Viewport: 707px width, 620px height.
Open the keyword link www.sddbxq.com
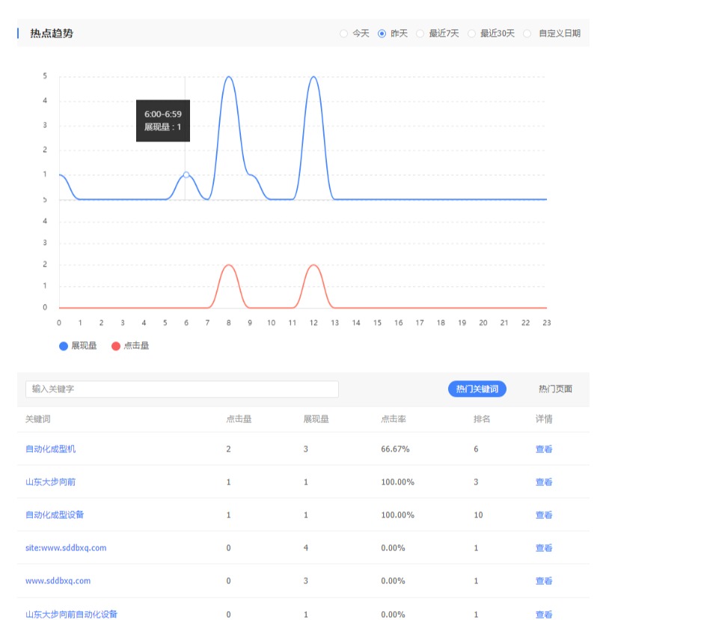coord(58,581)
